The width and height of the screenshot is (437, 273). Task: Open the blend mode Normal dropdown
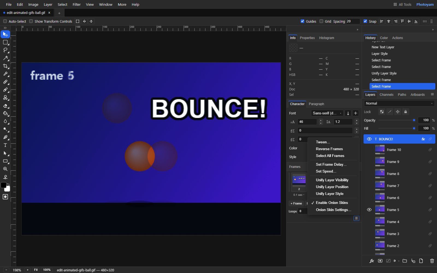[x=399, y=103]
